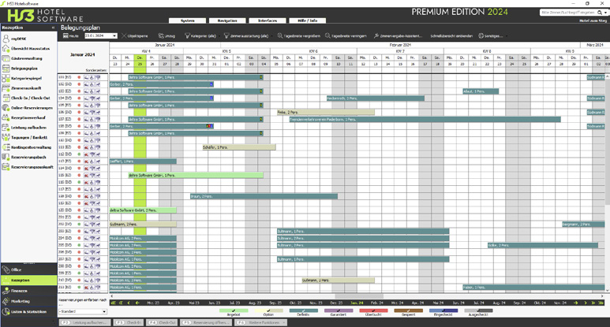Image resolution: width=610 pixels, height=327 pixels.
Task: Open Reservierungsbuch in the sidebar
Action: (24, 158)
